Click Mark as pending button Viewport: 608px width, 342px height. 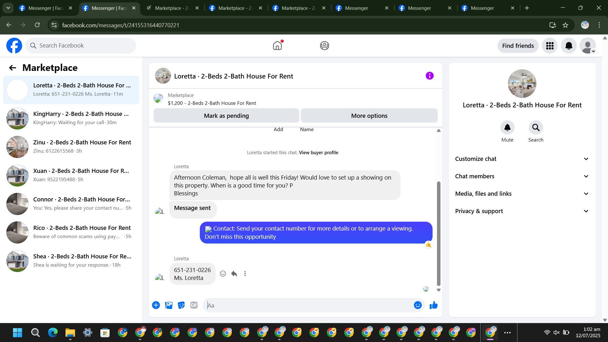(x=226, y=116)
